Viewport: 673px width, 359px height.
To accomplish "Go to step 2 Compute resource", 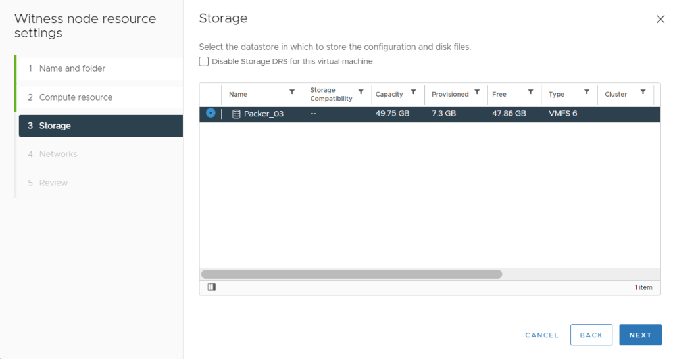I will coord(76,97).
